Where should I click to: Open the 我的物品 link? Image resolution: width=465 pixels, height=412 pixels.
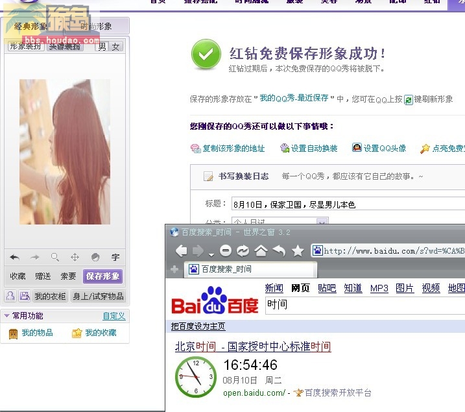[38, 333]
